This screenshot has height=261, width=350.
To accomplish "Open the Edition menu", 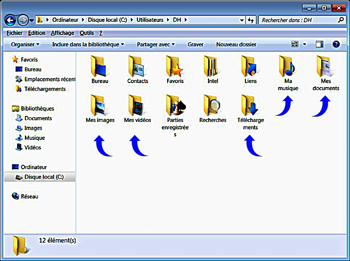I will point(37,33).
